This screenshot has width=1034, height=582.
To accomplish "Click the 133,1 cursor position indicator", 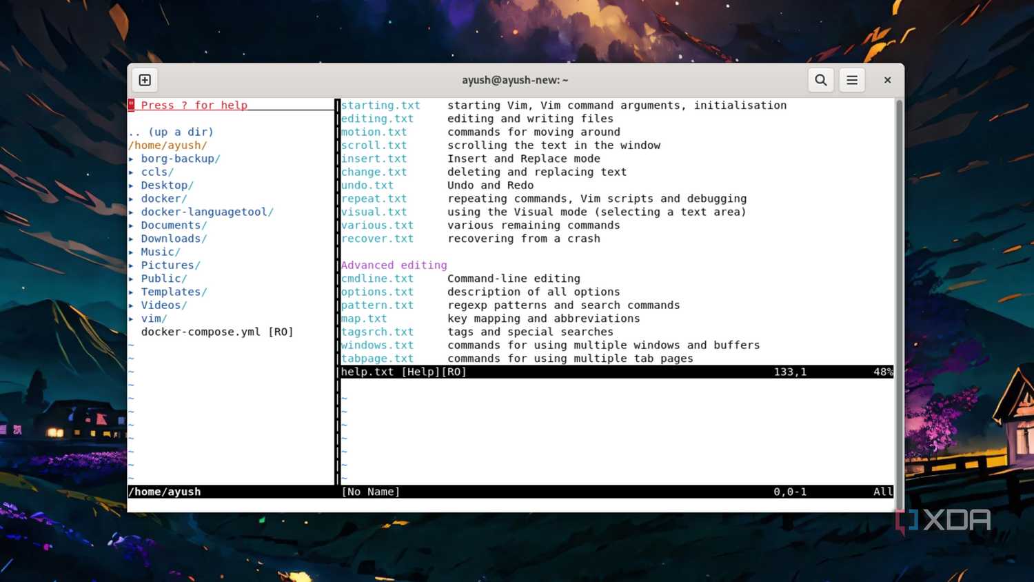I will 790,372.
